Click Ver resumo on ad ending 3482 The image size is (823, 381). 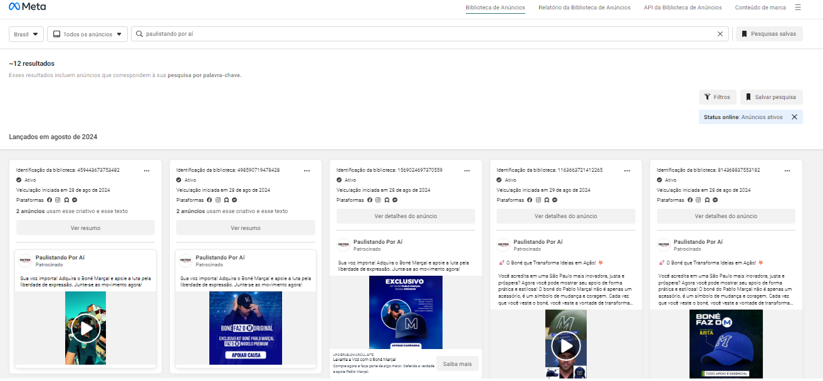coord(85,228)
